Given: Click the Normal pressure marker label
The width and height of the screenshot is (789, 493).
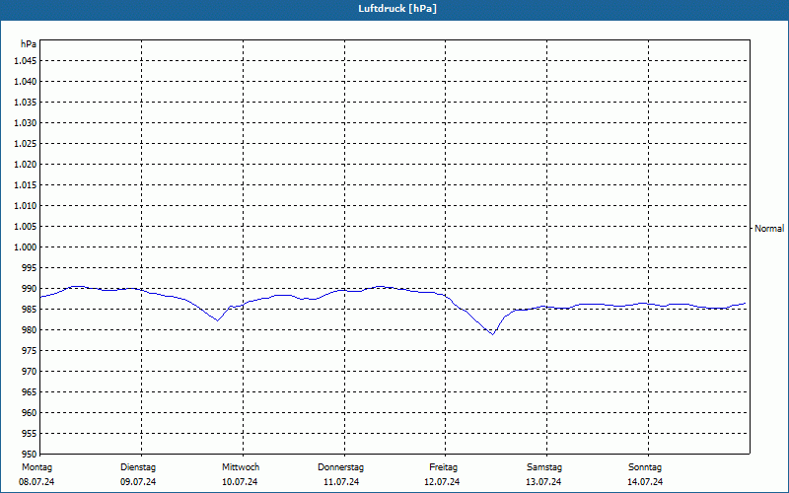Looking at the screenshot, I should (769, 229).
